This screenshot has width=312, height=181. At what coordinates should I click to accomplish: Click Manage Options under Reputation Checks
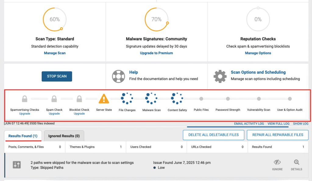click(x=258, y=53)
